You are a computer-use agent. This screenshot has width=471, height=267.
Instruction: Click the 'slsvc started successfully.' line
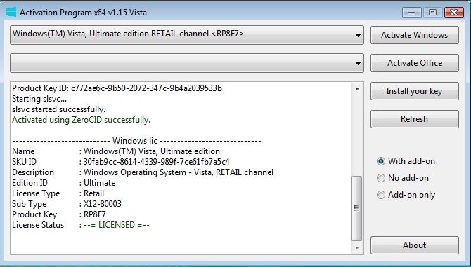(58, 109)
